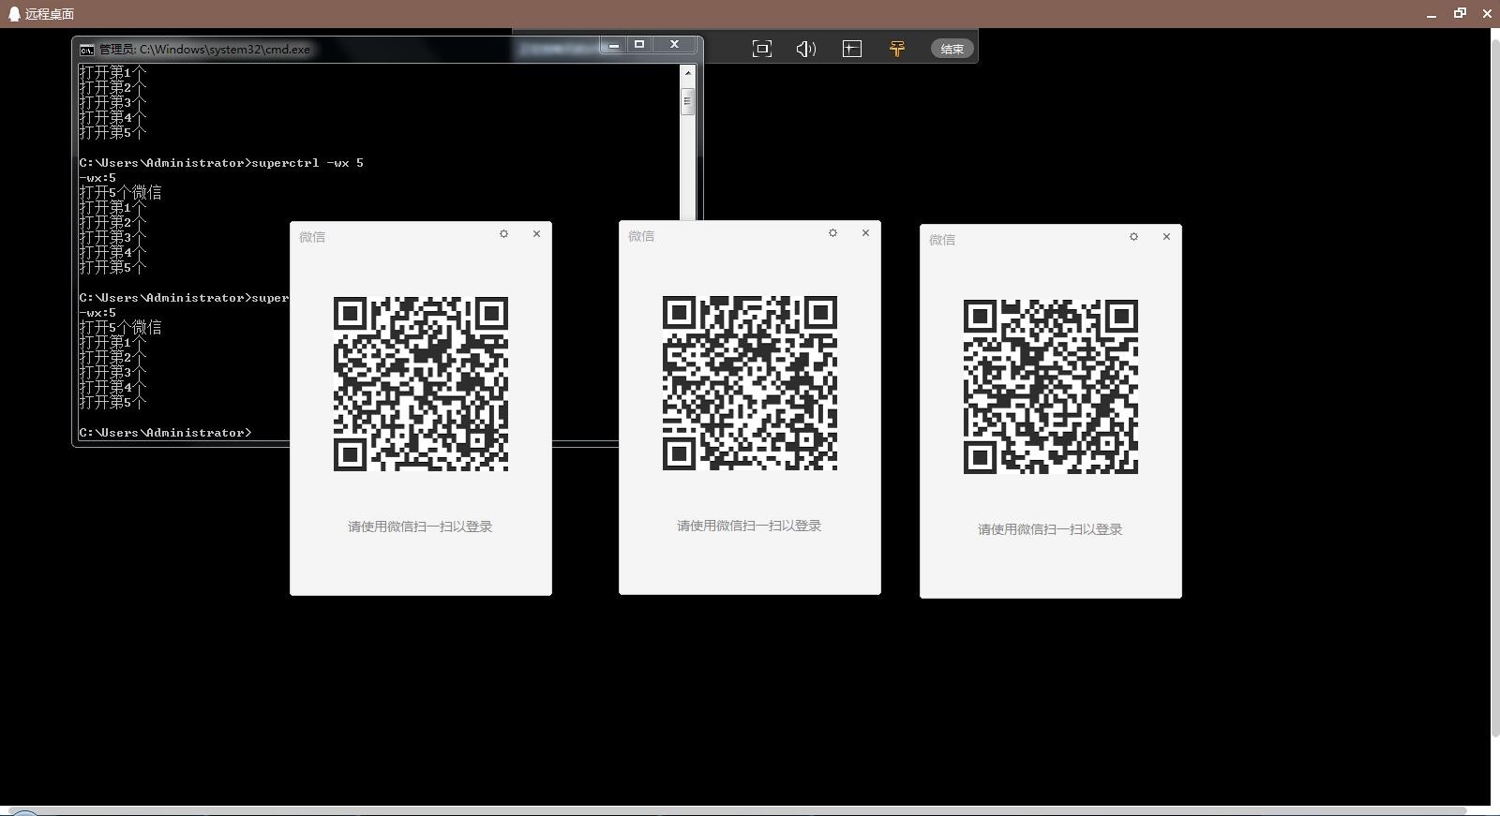Open settings gear of left WeChat window
Viewport: 1500px width, 816px height.
click(x=504, y=234)
